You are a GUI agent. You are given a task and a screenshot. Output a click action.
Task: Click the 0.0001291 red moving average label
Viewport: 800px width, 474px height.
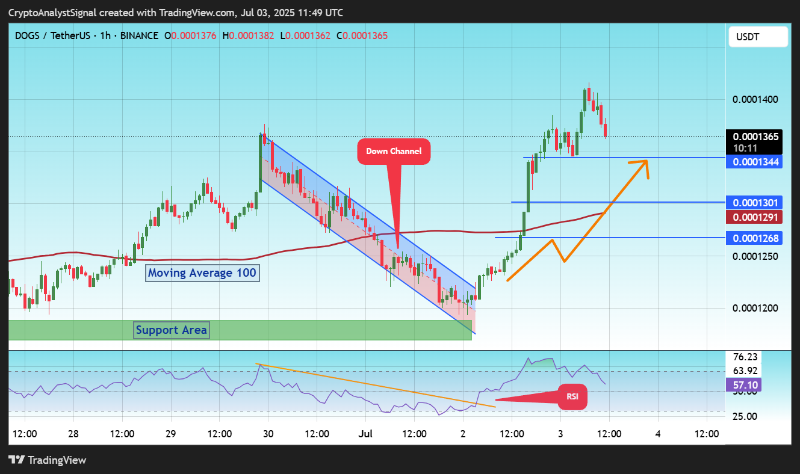pos(755,217)
